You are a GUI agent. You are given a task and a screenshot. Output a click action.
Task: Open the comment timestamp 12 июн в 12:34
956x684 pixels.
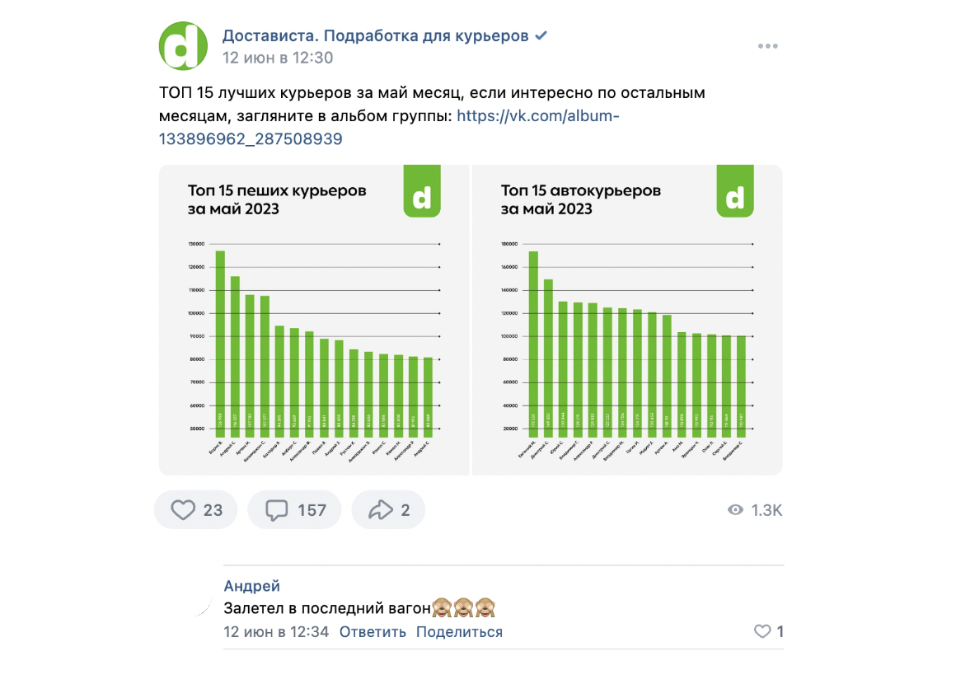(x=276, y=632)
